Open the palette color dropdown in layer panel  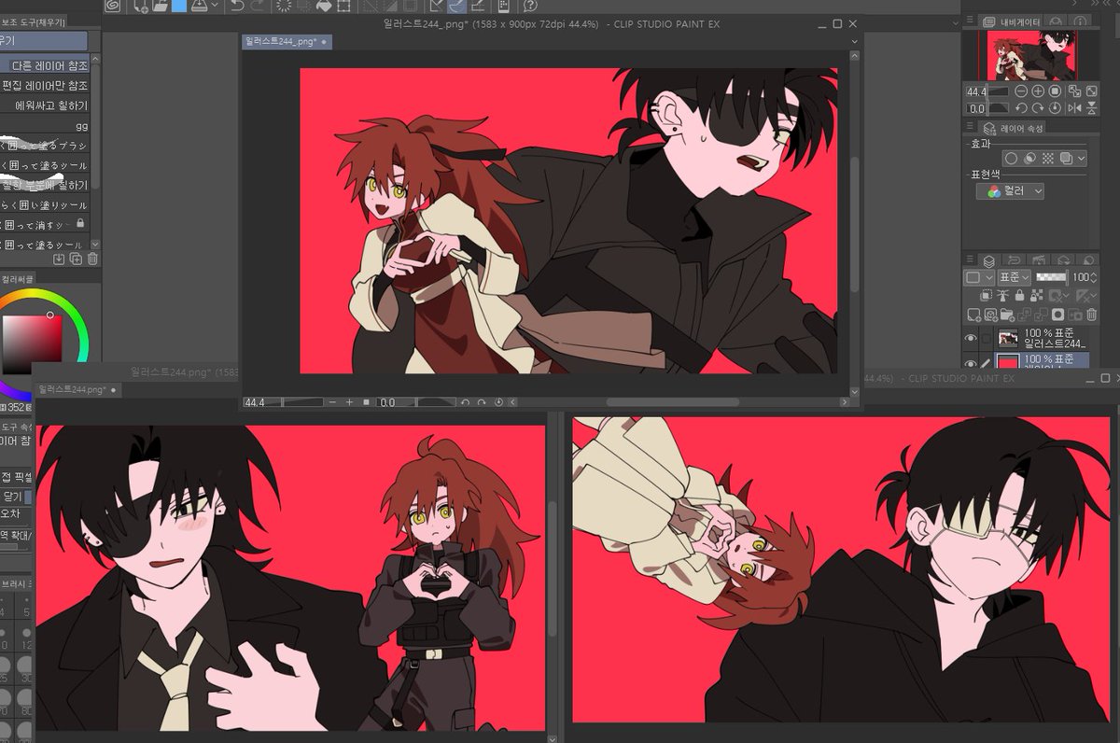(980, 278)
